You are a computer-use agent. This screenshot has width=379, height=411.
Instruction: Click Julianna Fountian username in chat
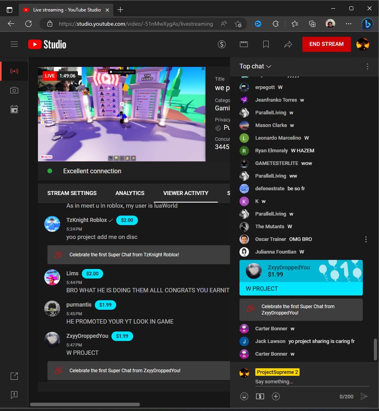tap(275, 252)
